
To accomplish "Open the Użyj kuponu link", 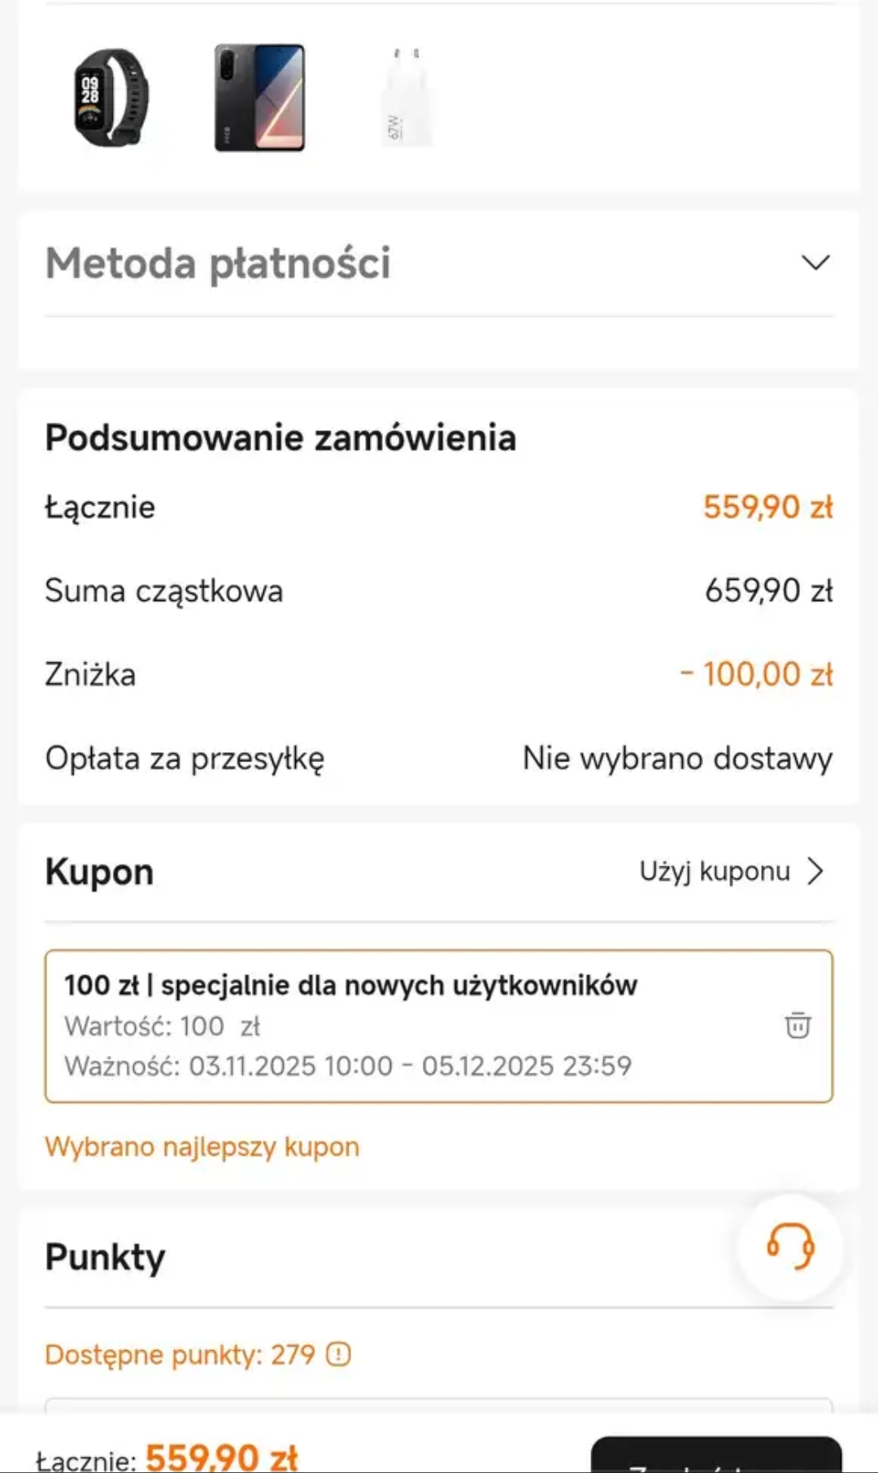I will pos(714,871).
